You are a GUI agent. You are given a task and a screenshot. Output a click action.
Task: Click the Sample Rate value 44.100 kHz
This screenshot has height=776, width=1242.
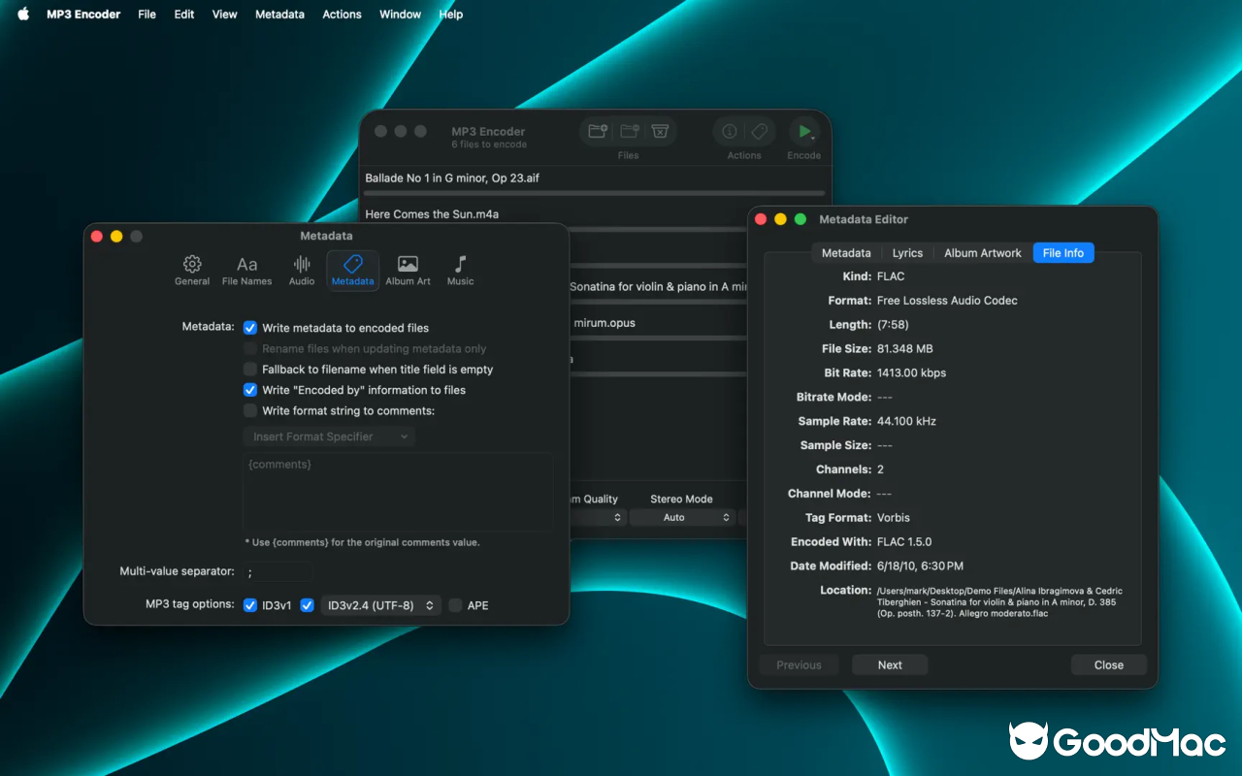pos(906,422)
